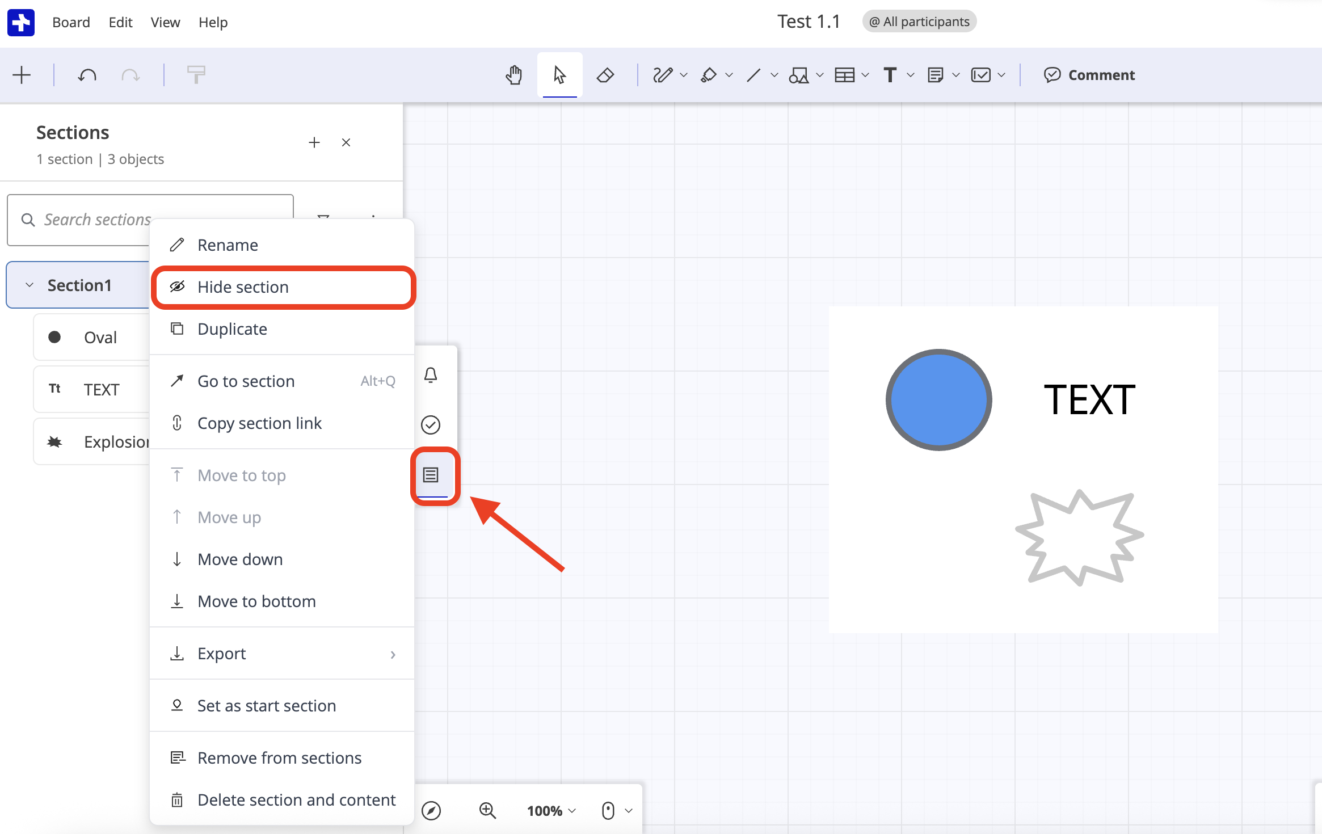1322x834 pixels.
Task: Select the table tool
Action: click(845, 75)
